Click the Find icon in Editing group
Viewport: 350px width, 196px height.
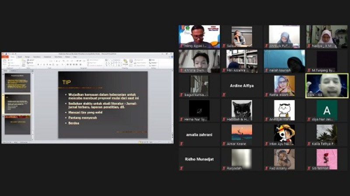(x=151, y=60)
